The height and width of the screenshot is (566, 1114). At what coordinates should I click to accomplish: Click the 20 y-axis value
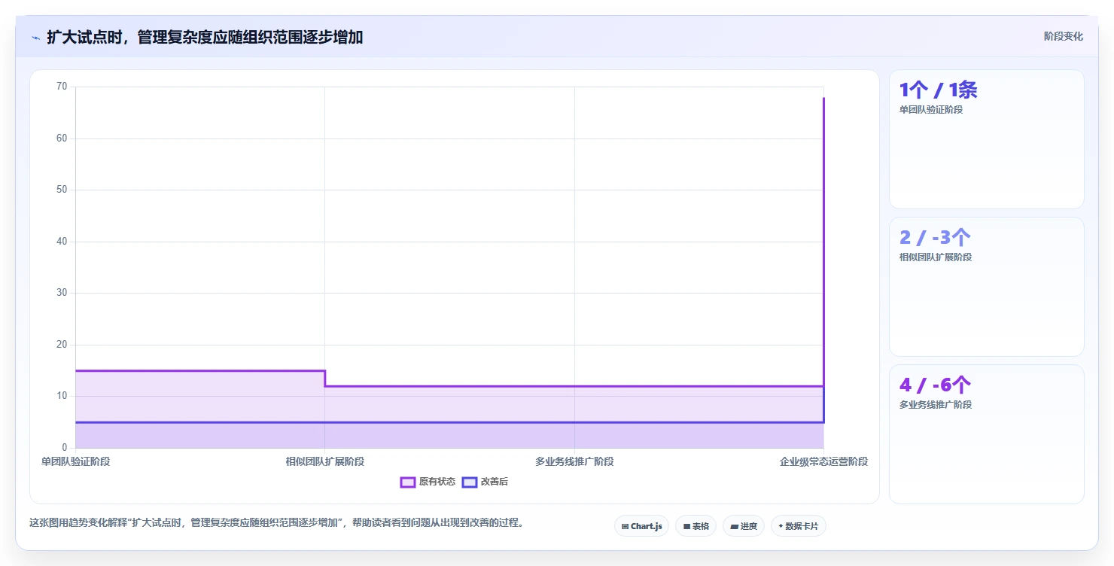pyautogui.click(x=62, y=345)
